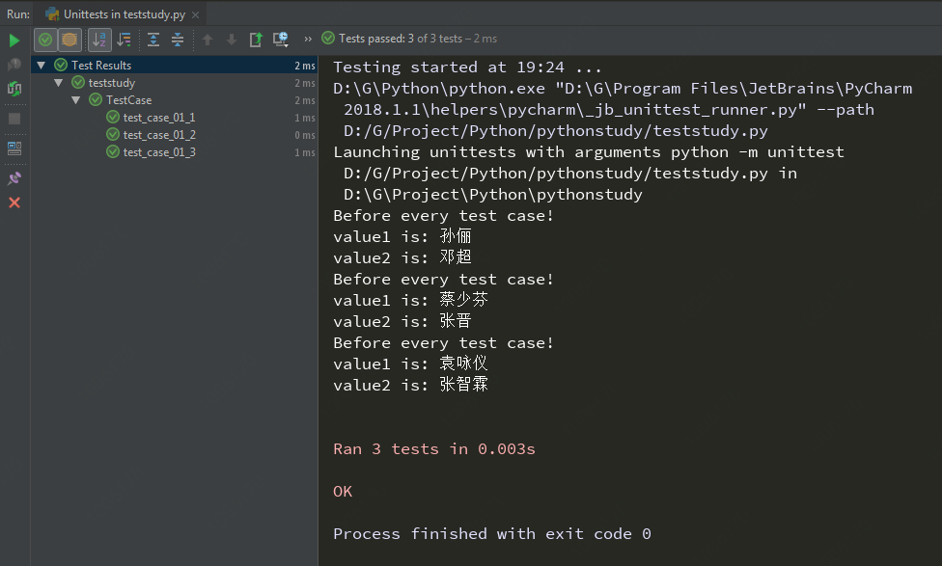Screen dimensions: 942x566
Task: Click Toggle auto-test icon in sidebar
Action: (14, 89)
